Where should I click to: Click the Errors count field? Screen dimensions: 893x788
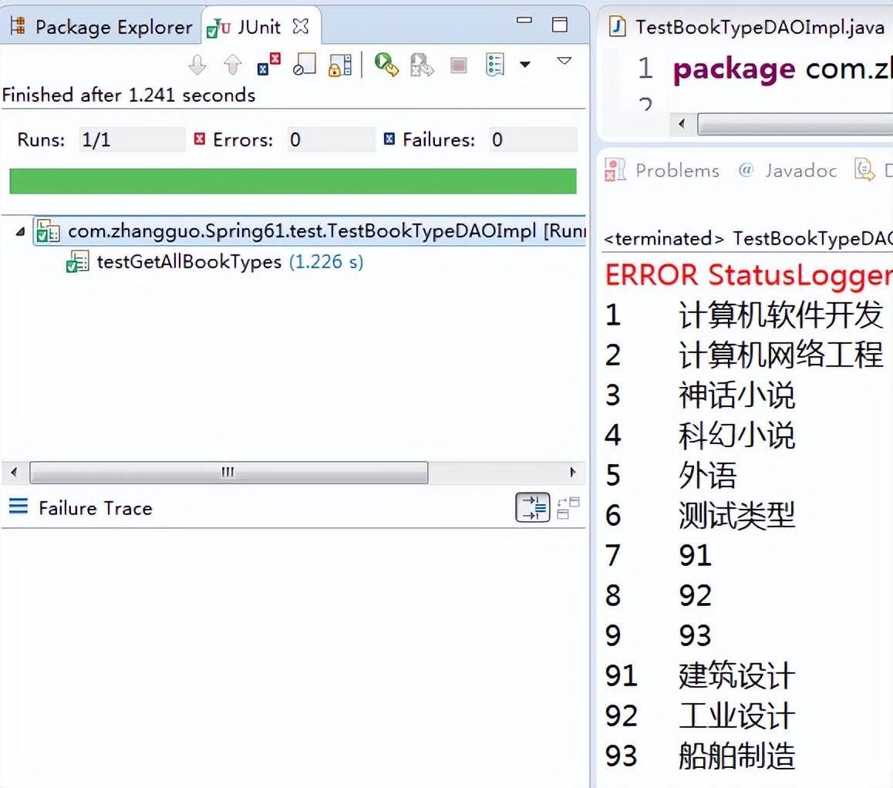tap(330, 140)
